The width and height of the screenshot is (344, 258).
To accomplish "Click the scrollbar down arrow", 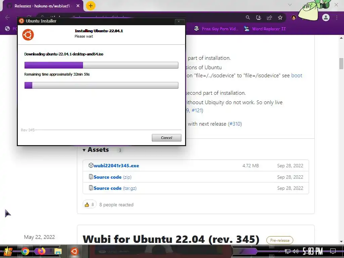I will click(341, 242).
